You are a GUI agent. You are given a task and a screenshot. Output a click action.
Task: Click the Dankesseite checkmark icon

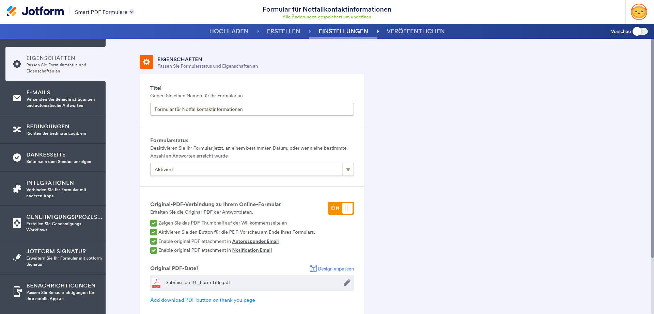(x=17, y=158)
